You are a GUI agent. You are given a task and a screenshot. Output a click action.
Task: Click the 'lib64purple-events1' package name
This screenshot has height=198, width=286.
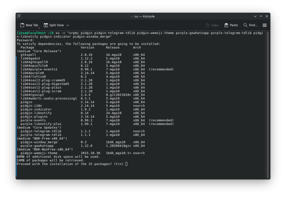coord(39,69)
